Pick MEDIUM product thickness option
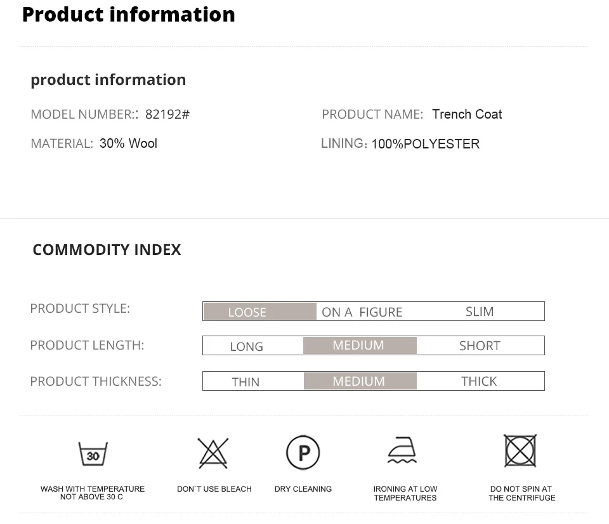 [x=359, y=381]
